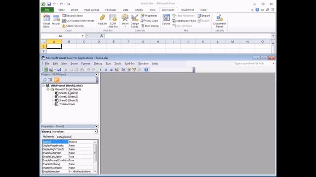Open the VBA Insert menu

click(x=74, y=63)
